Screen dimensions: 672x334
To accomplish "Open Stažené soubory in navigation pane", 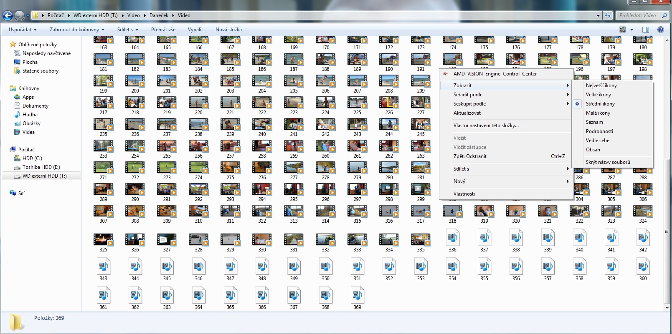I will (41, 71).
